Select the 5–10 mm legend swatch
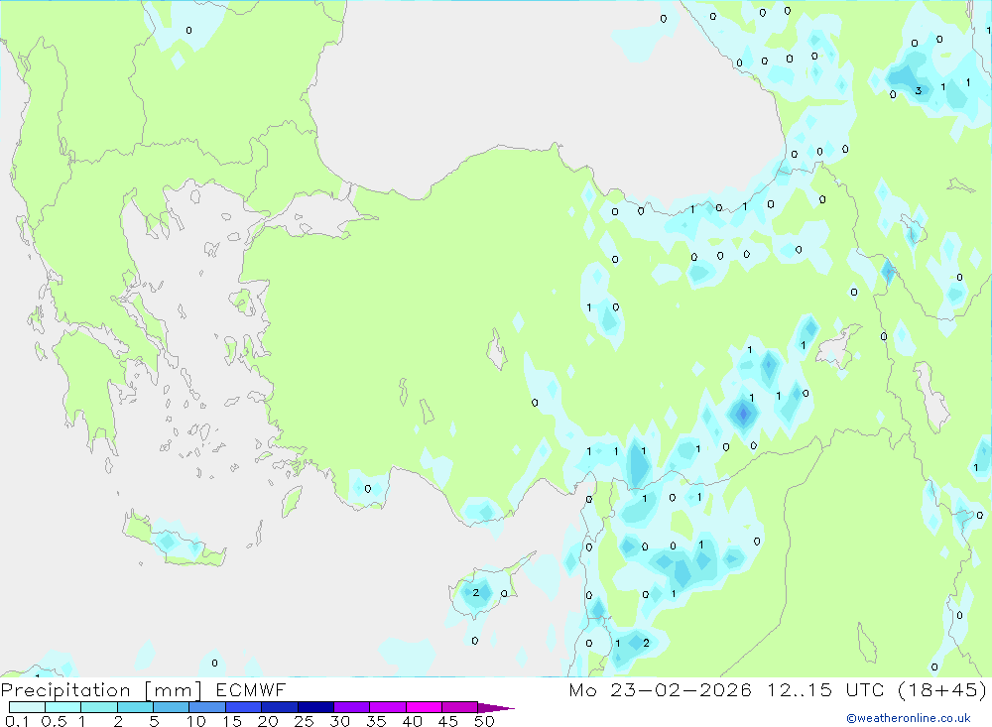 (x=171, y=707)
